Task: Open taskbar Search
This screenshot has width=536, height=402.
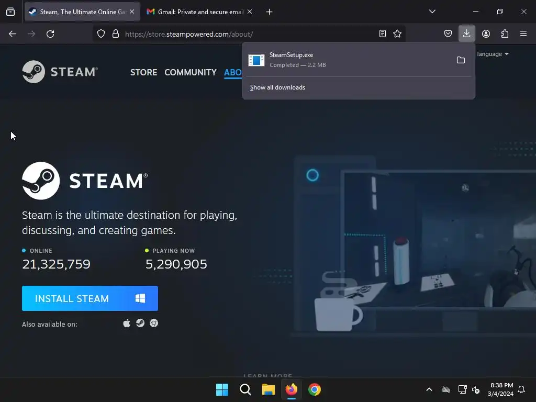Action: coord(245,389)
